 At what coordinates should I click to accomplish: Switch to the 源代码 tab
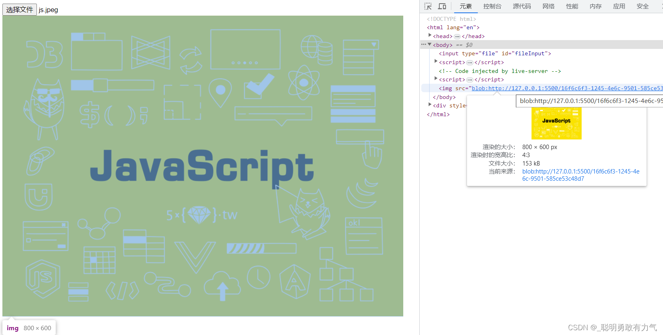[x=522, y=6]
